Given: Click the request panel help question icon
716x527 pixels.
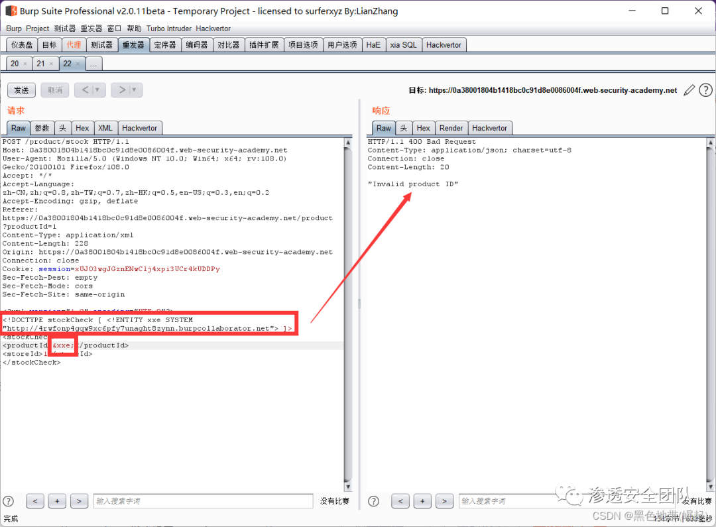Looking at the screenshot, I should tap(8, 501).
